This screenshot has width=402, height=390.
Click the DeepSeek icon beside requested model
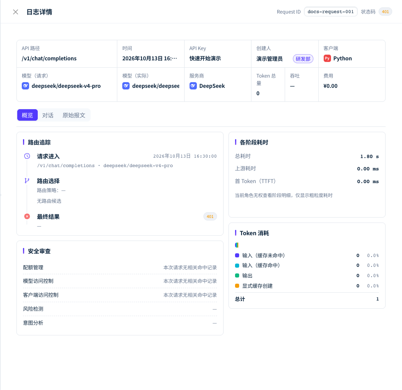click(x=25, y=86)
